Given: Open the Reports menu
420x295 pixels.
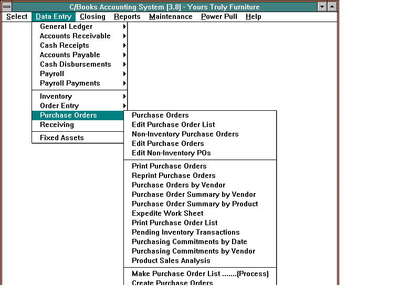Looking at the screenshot, I should click(x=127, y=17).
